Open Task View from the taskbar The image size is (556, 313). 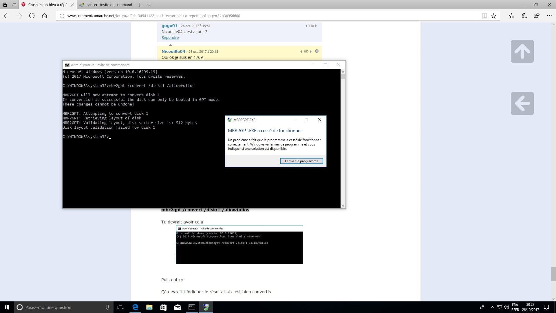pos(120,307)
